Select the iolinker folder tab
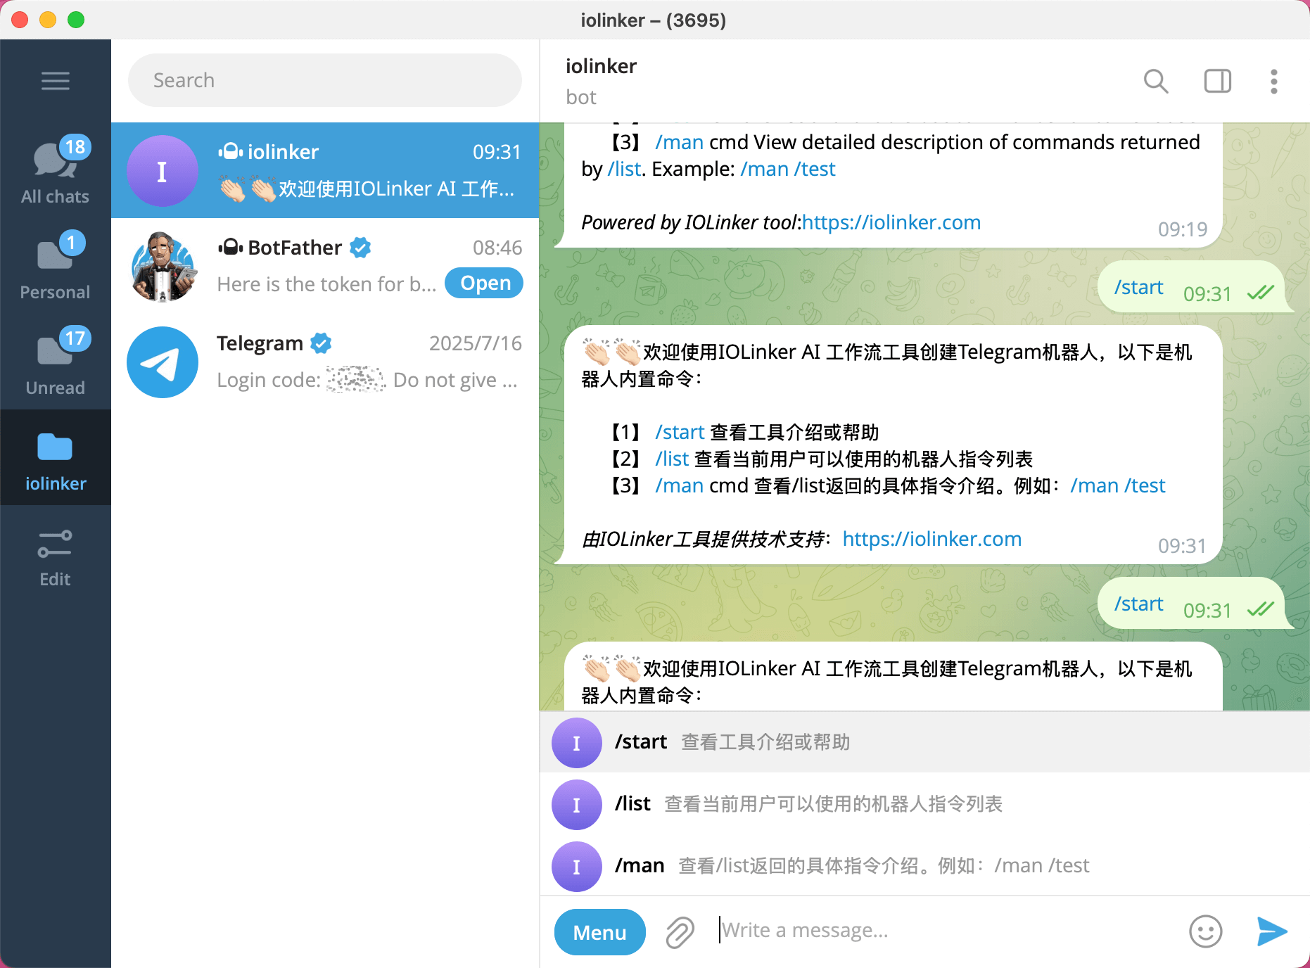Screen dimensions: 1310x968 tap(56, 457)
